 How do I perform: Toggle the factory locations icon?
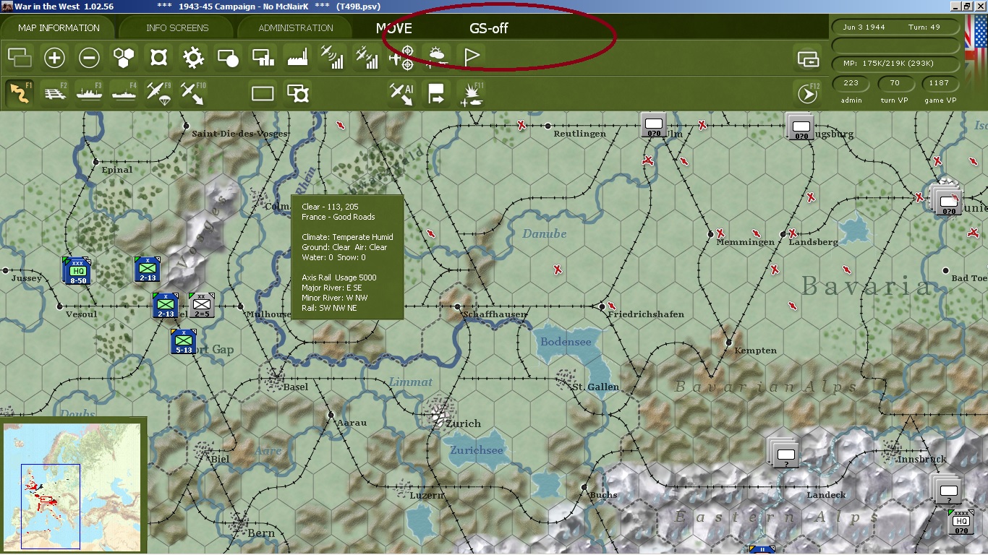(298, 57)
